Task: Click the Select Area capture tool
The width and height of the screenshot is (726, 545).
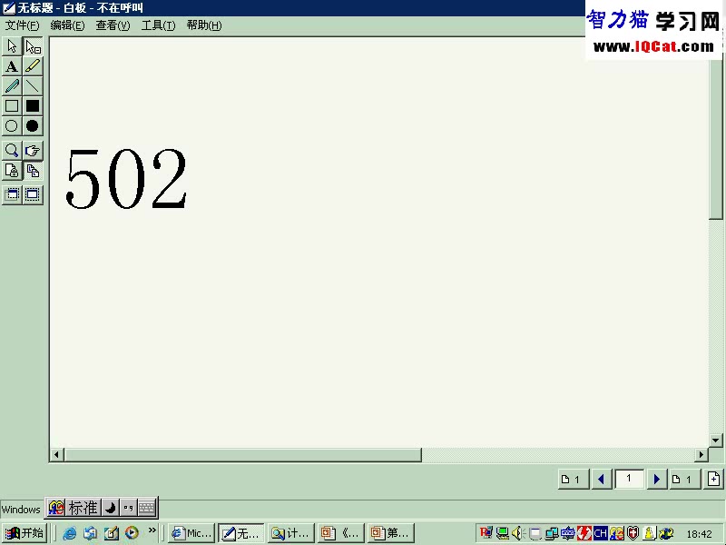Action: click(x=33, y=194)
